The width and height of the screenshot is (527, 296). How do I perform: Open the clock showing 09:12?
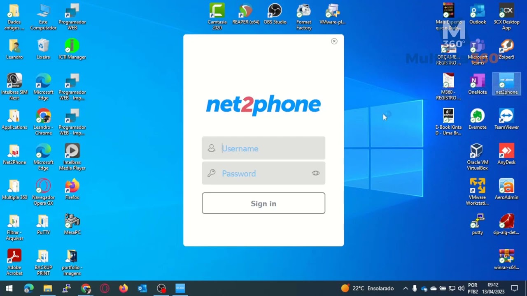(x=493, y=289)
